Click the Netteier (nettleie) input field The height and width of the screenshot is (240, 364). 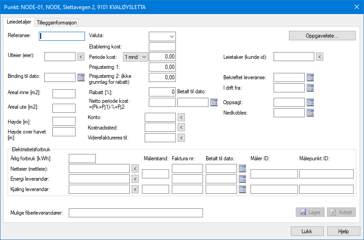click(x=99, y=168)
